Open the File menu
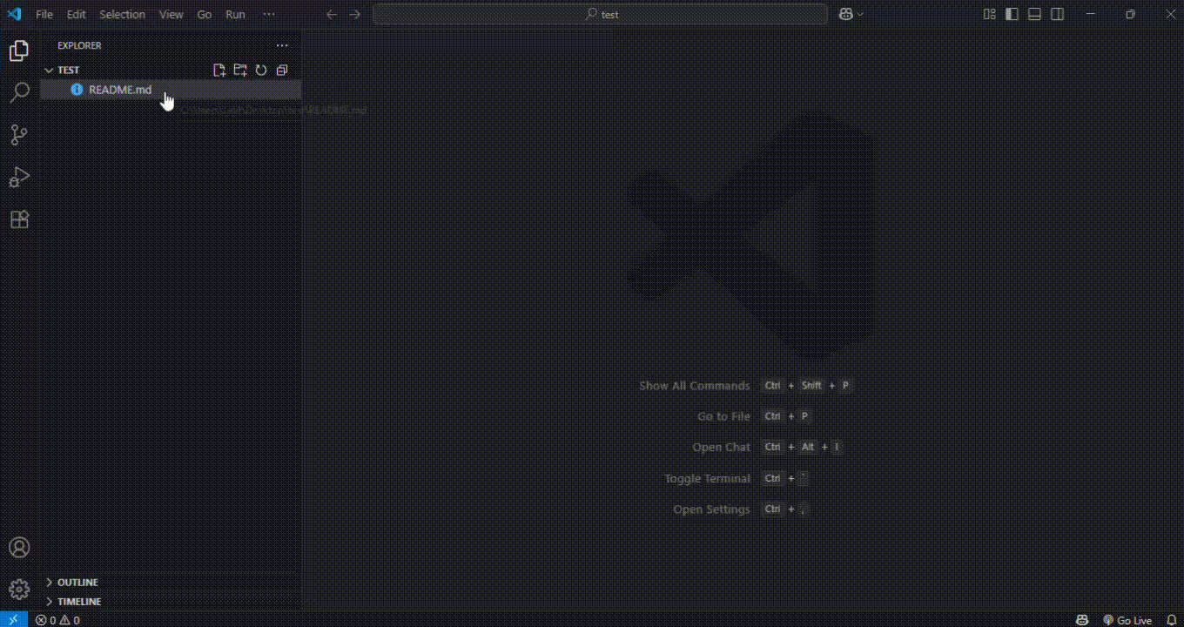 coord(44,14)
